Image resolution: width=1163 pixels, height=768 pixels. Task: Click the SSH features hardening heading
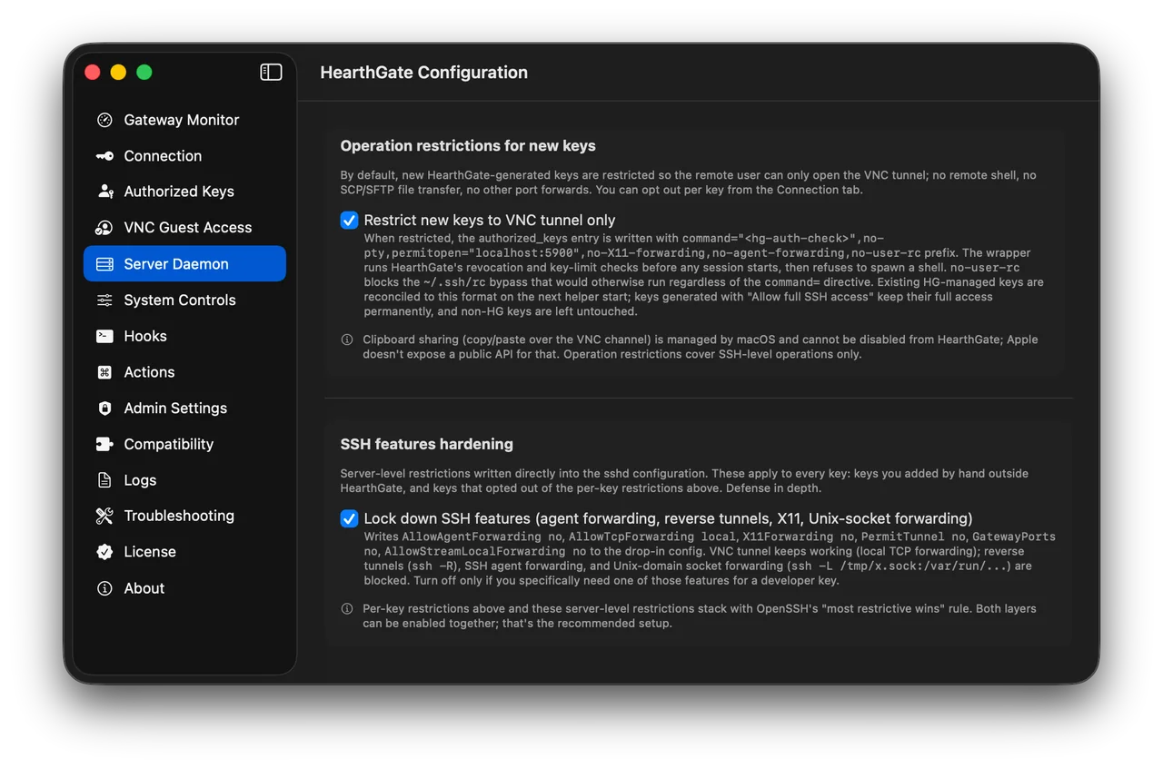(x=427, y=444)
